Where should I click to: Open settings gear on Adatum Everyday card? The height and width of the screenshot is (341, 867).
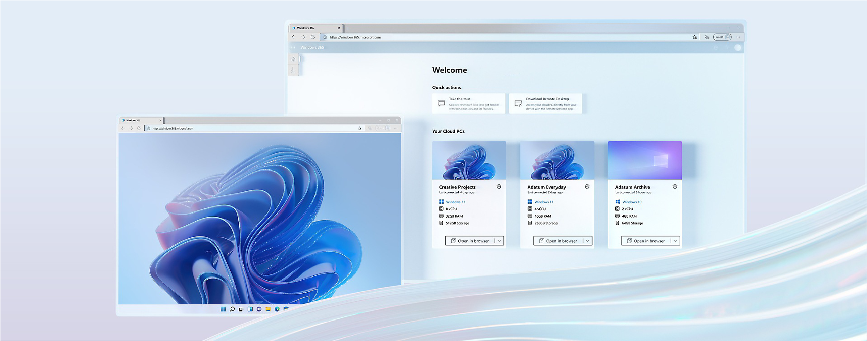(x=587, y=186)
